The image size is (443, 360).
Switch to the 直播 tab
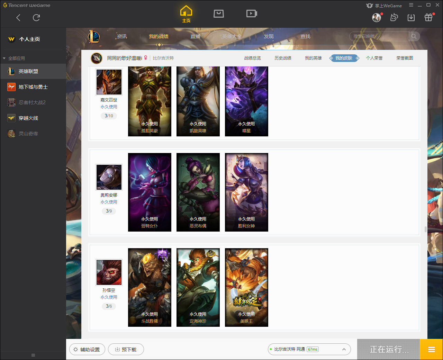[x=195, y=36]
